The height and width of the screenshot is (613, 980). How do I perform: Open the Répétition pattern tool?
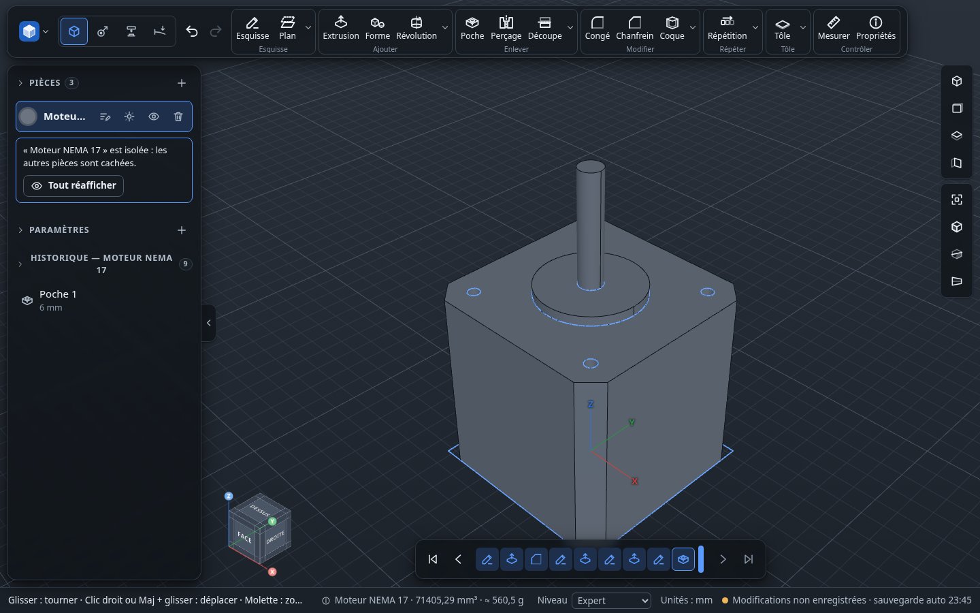tap(728, 28)
